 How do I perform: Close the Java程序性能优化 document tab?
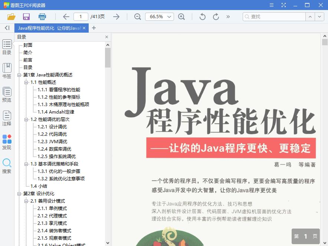click(84, 28)
